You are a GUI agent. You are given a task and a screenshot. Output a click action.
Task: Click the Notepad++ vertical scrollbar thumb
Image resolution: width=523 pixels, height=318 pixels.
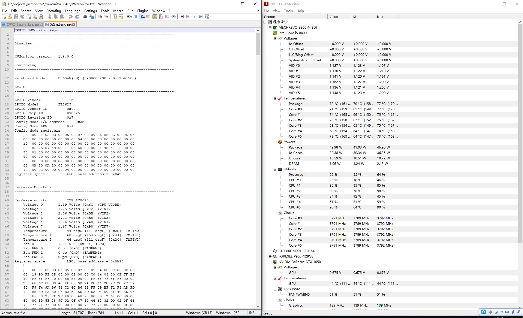tap(258, 44)
